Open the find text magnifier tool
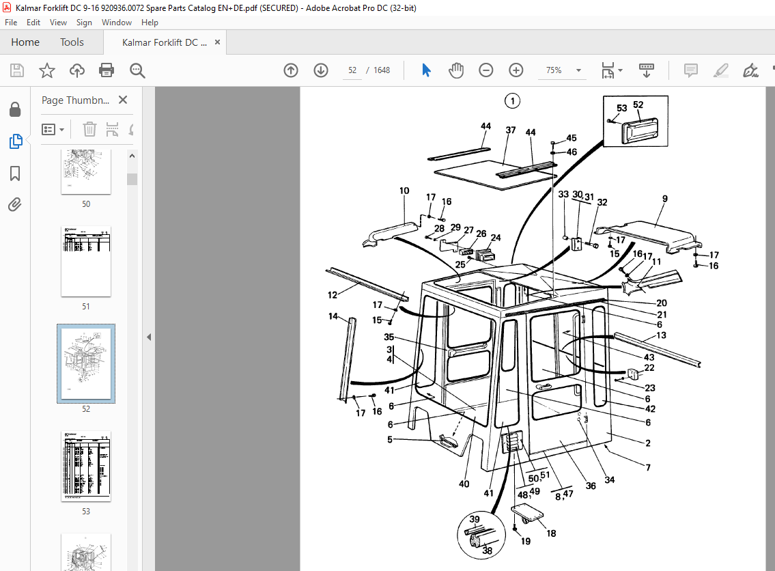 pos(137,70)
